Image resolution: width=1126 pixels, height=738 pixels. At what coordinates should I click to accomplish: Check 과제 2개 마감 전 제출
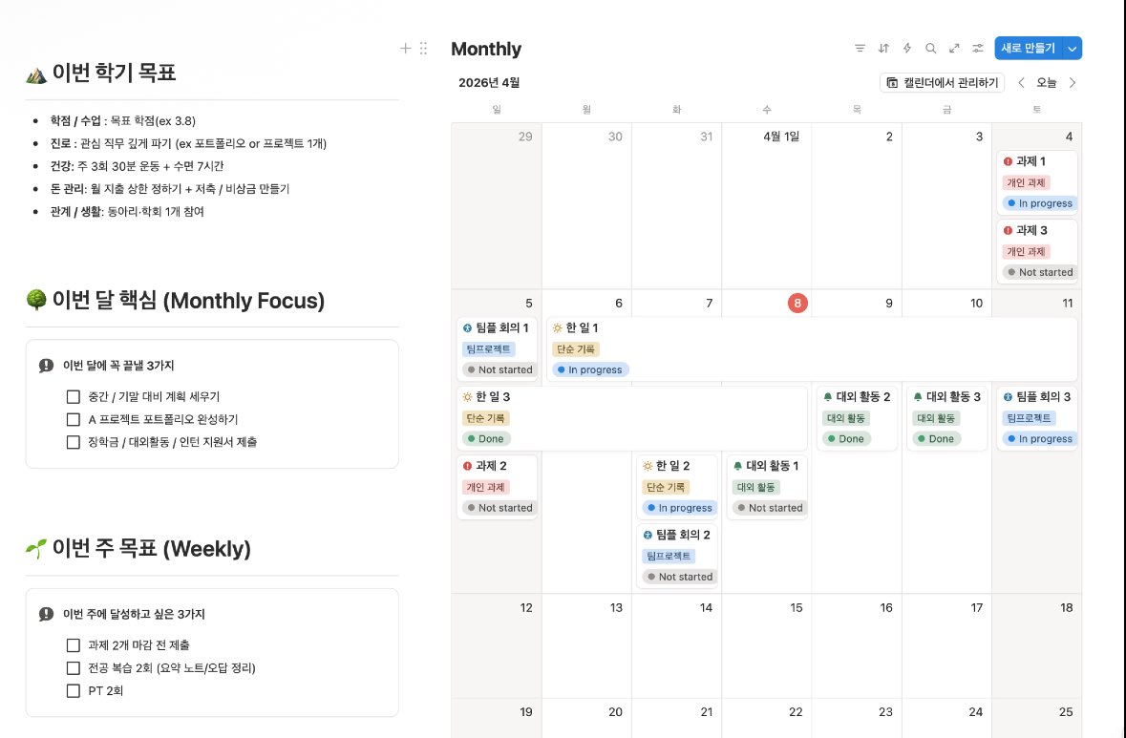click(x=74, y=645)
